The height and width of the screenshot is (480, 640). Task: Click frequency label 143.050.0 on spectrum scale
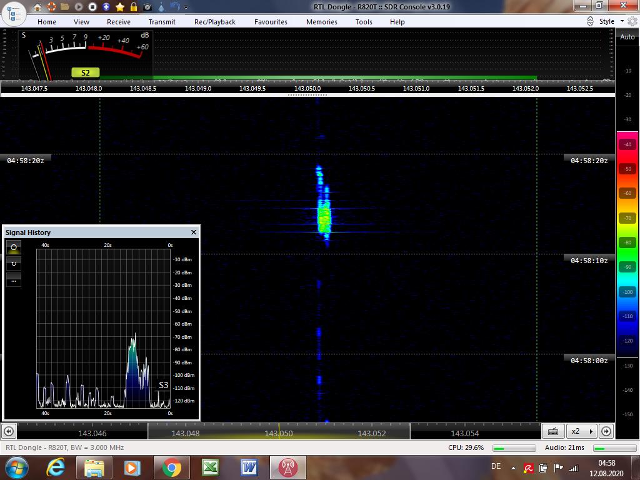[x=307, y=88]
